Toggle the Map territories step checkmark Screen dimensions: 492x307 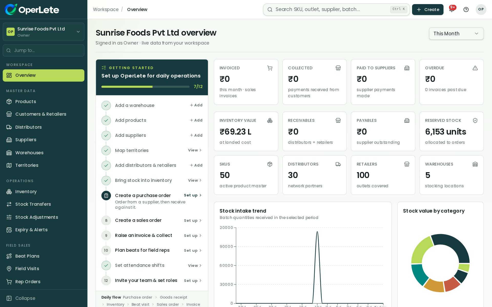106,150
